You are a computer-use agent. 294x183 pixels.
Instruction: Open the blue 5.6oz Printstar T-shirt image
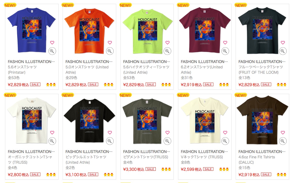coord(31,30)
